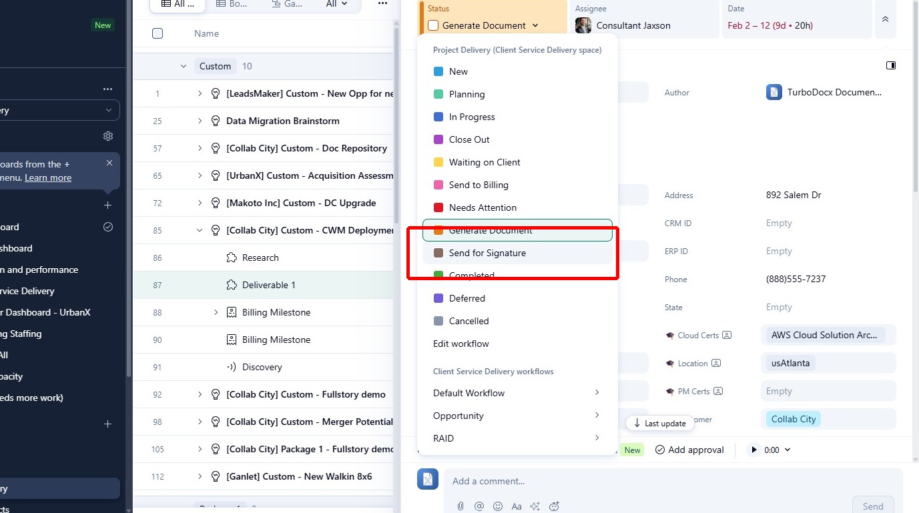
Task: Click the Add approval button
Action: 689,450
